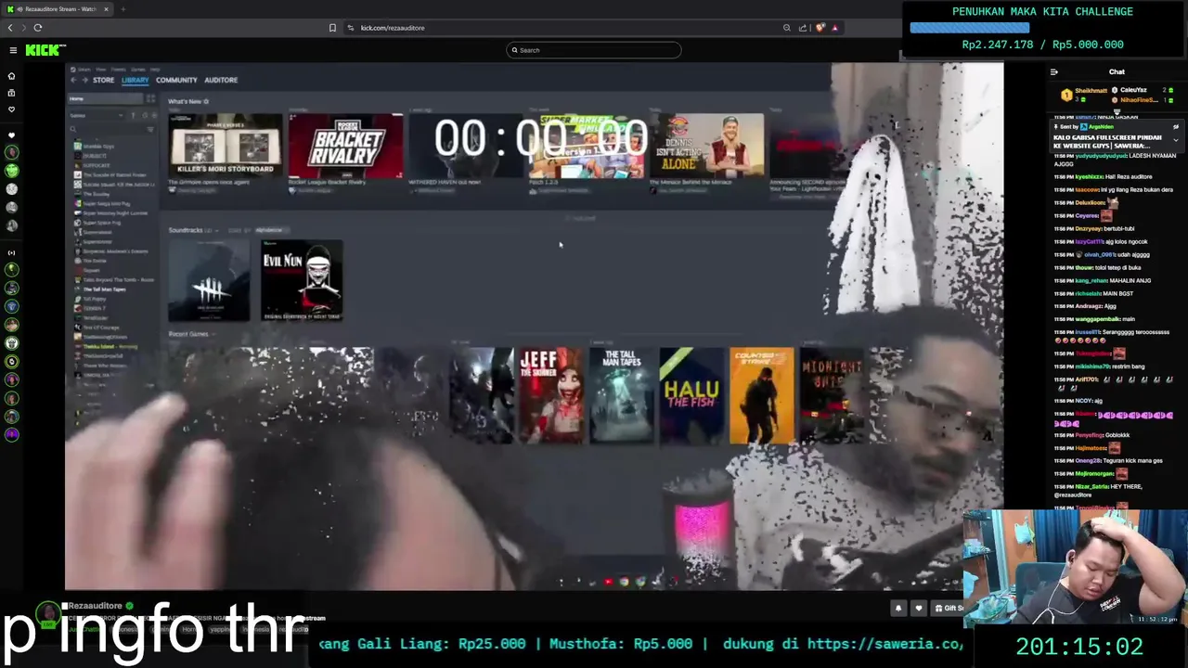Bookmark this page with the bookmark icon
This screenshot has height=668, width=1188.
(332, 28)
